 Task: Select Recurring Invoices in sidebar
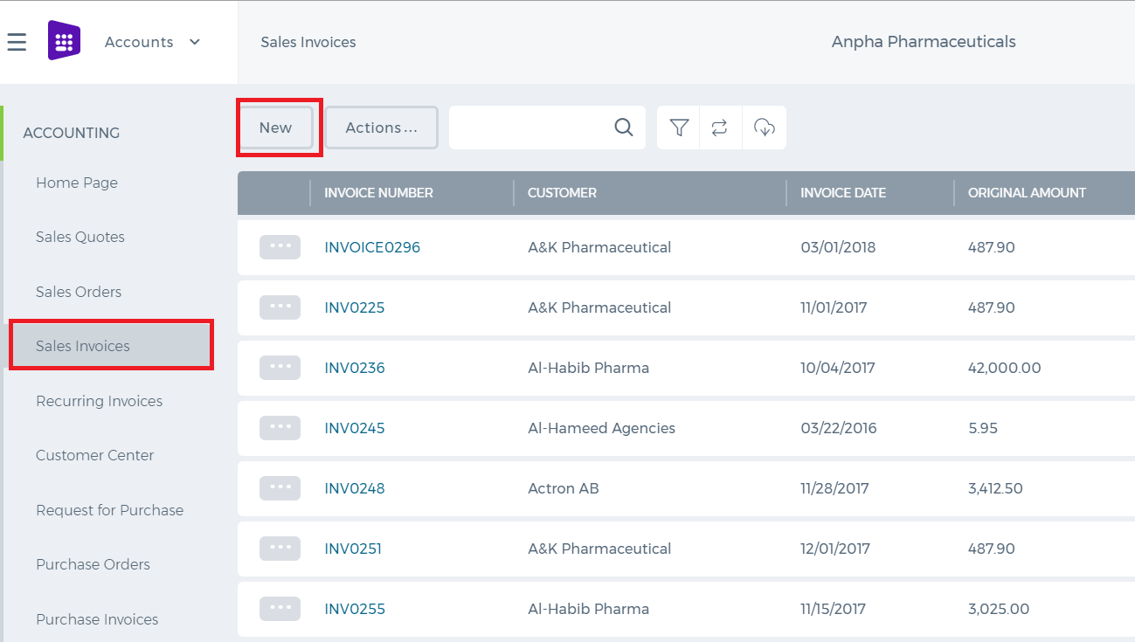click(x=99, y=401)
